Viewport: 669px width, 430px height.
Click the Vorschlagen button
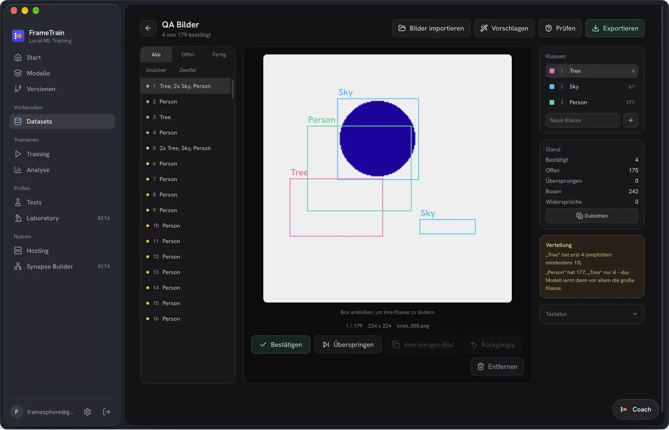(505, 28)
